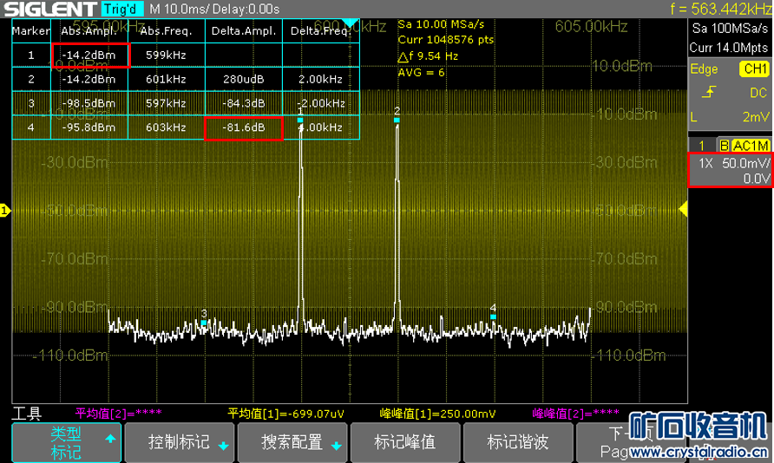Click the trigger position marker at top
Screen dimensions: 774x463
click(348, 23)
